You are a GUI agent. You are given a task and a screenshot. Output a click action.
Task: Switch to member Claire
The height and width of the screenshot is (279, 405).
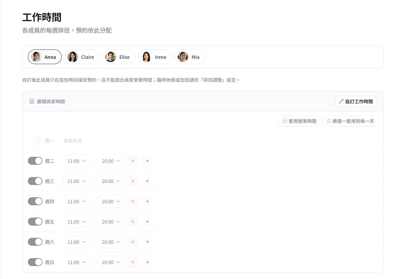(x=82, y=57)
